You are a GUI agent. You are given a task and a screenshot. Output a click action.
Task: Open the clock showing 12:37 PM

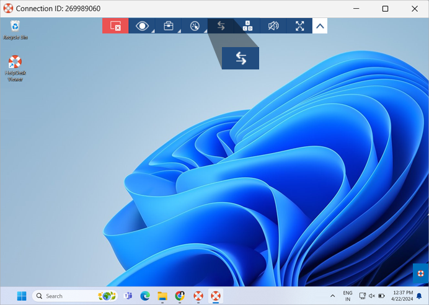coord(402,296)
